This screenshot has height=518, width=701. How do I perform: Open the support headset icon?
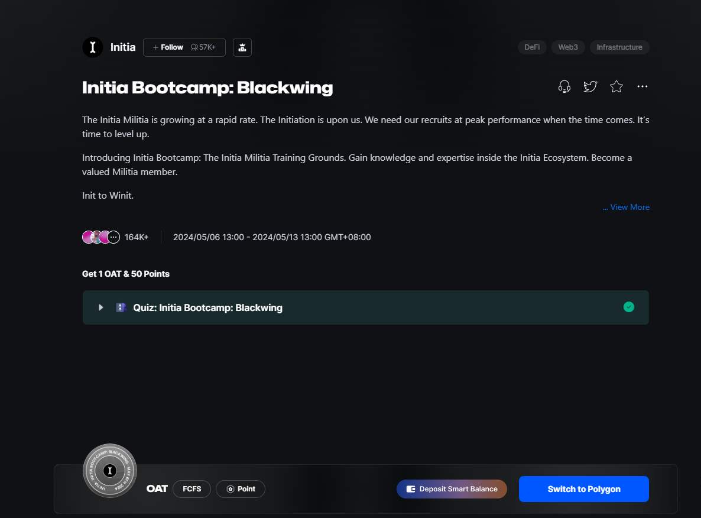coord(564,86)
